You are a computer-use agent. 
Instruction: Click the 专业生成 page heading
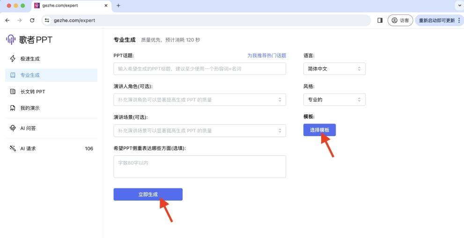pos(125,40)
